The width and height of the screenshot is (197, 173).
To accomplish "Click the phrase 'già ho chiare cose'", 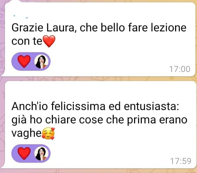I will click(57, 120).
